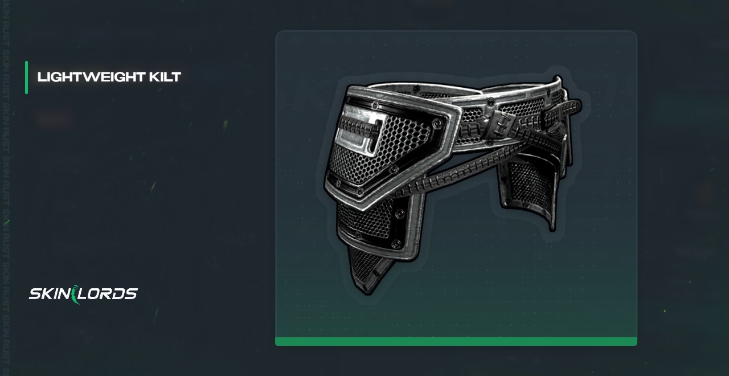This screenshot has width=729, height=376.
Task: Click the green accent bar beside title
Action: pyautogui.click(x=26, y=77)
